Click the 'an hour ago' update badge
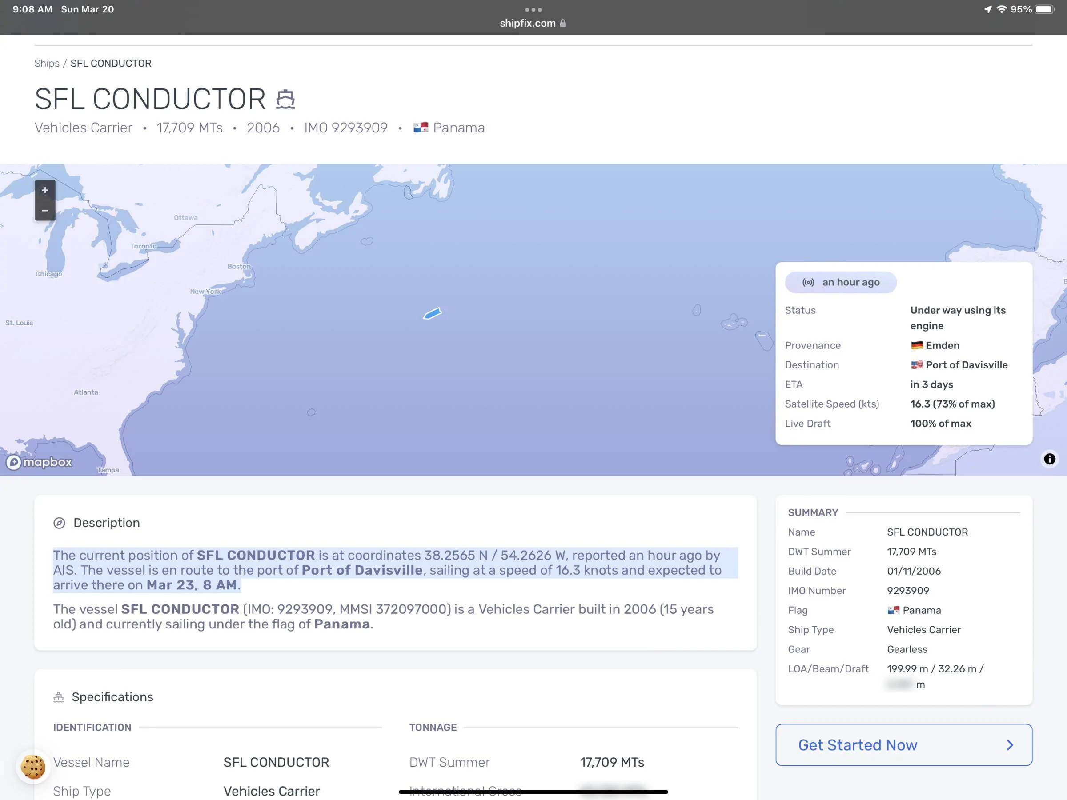The width and height of the screenshot is (1067, 800). (841, 283)
